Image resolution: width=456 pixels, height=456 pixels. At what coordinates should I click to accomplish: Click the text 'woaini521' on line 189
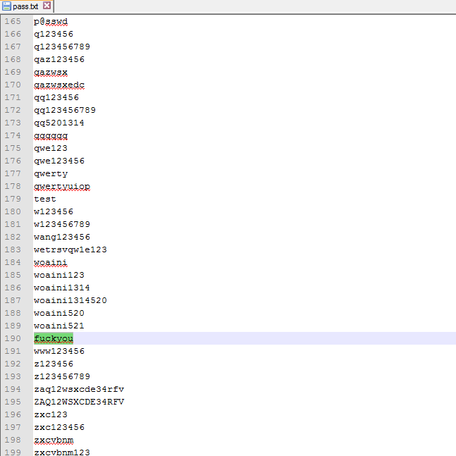pyautogui.click(x=59, y=326)
